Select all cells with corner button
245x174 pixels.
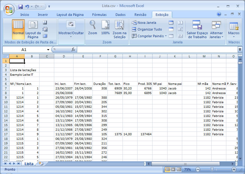pos(6,56)
